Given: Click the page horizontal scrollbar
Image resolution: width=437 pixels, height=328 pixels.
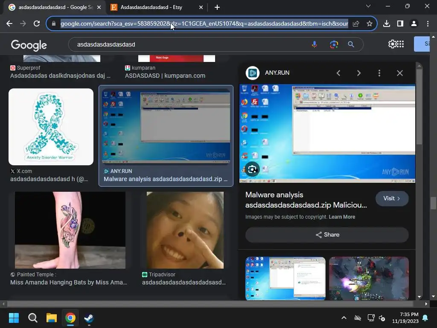Looking at the screenshot, I should [x=210, y=304].
